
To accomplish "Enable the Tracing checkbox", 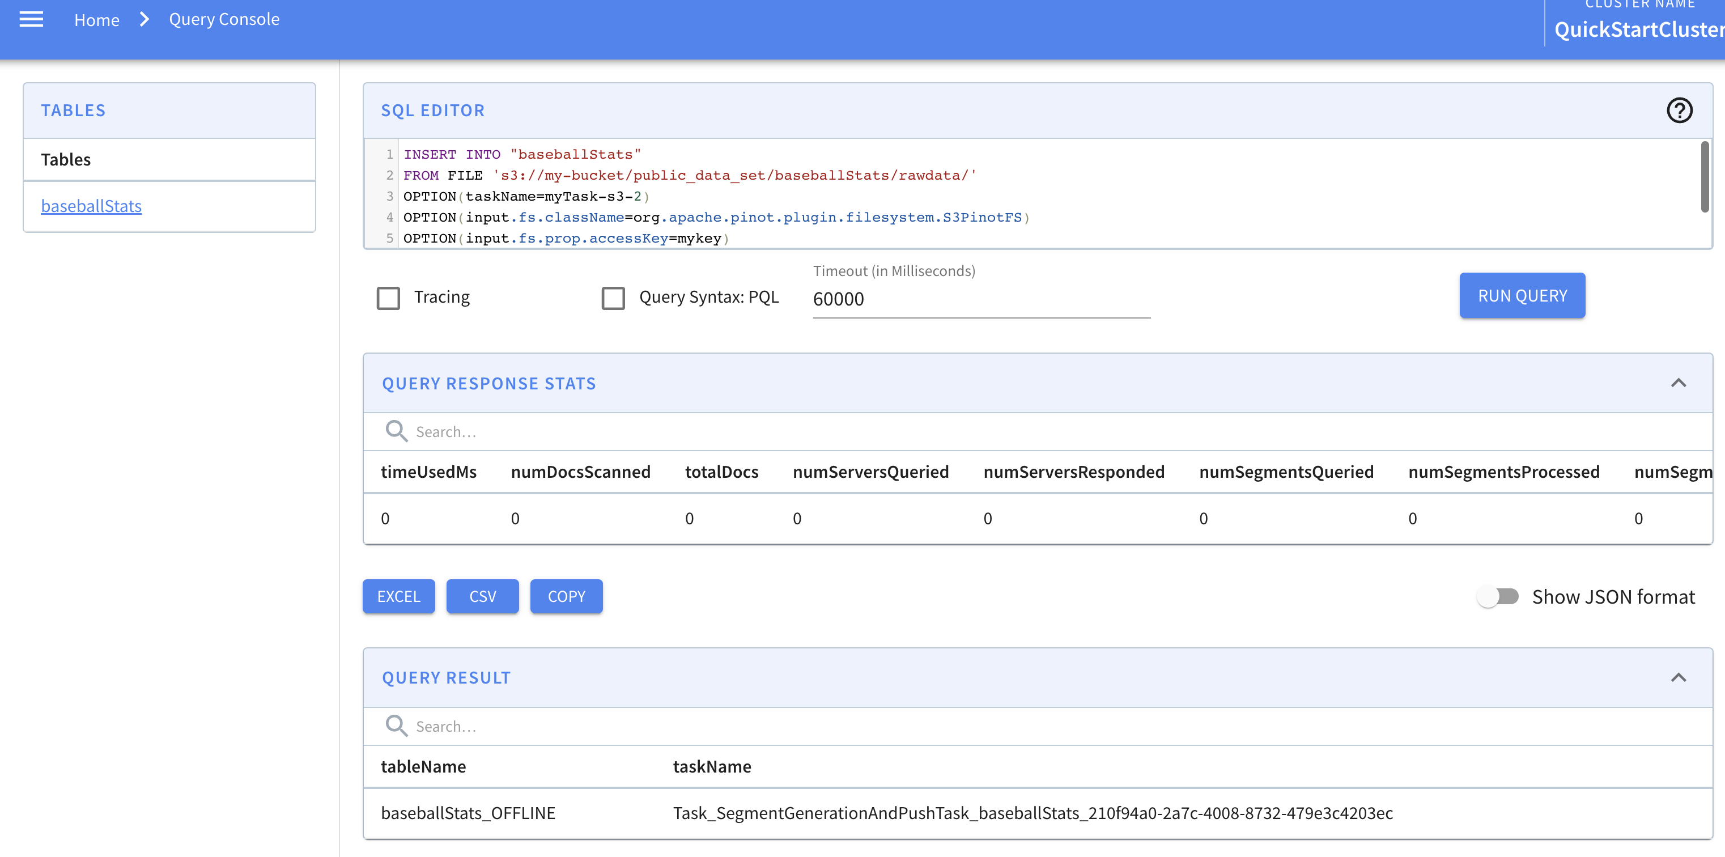I will click(x=388, y=298).
